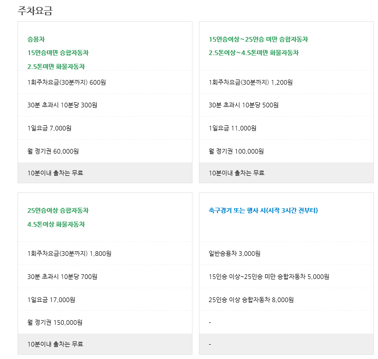Click the 축구경기 또는 행사 시 heading
This screenshot has width=378, height=359.
[x=263, y=210]
